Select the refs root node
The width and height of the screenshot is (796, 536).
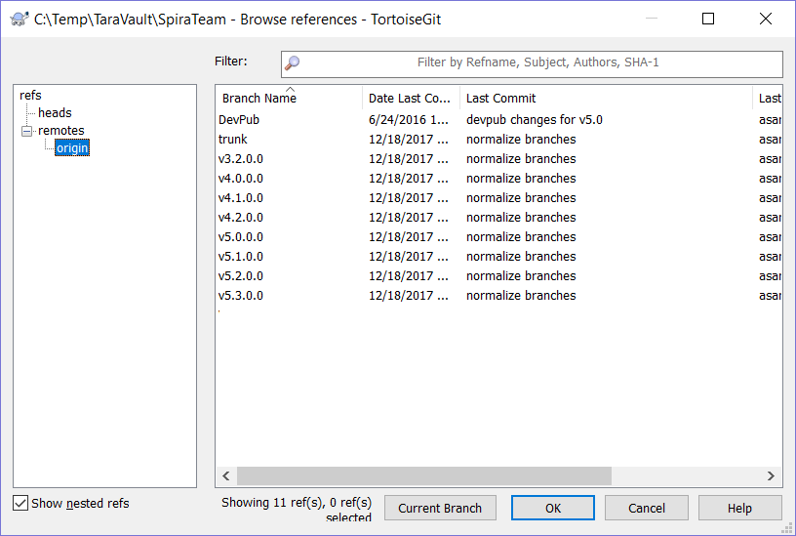30,96
